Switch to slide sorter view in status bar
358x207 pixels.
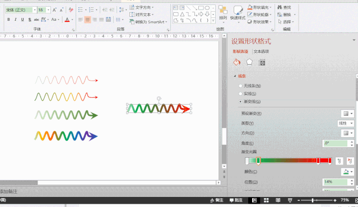[x=266, y=200]
